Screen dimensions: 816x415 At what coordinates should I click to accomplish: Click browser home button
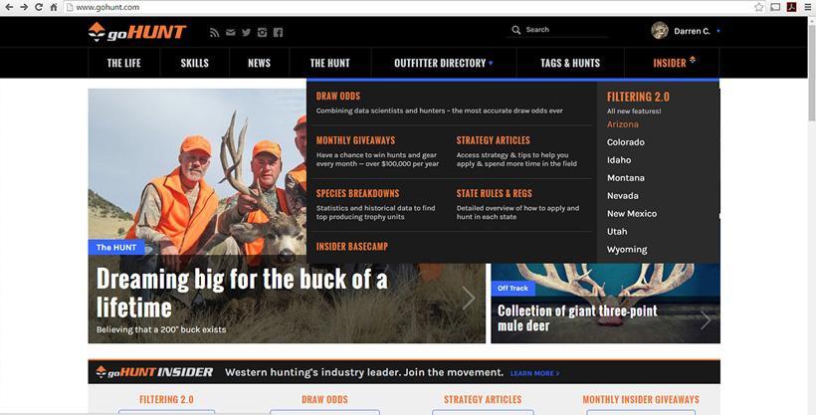(55, 7)
